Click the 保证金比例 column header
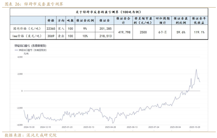 pyautogui.click(x=84, y=20)
